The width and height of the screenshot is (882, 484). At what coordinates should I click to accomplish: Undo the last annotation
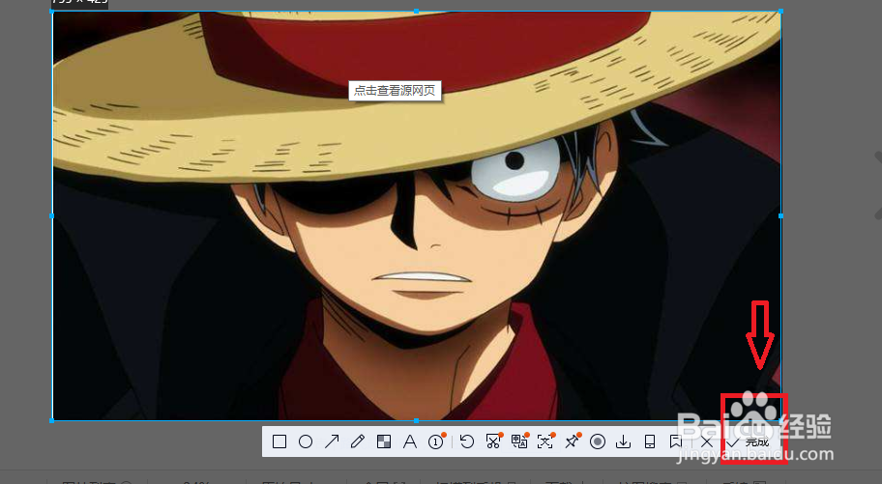click(467, 441)
